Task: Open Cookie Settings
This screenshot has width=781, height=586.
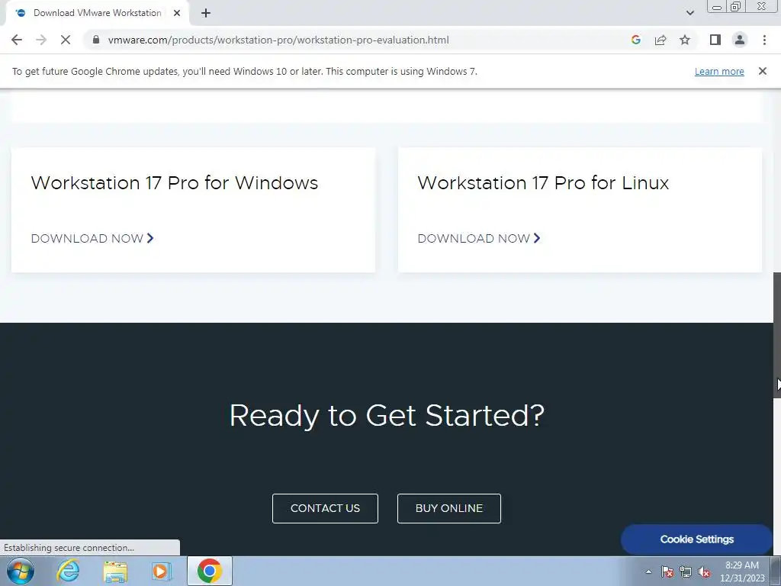Action: coord(696,539)
